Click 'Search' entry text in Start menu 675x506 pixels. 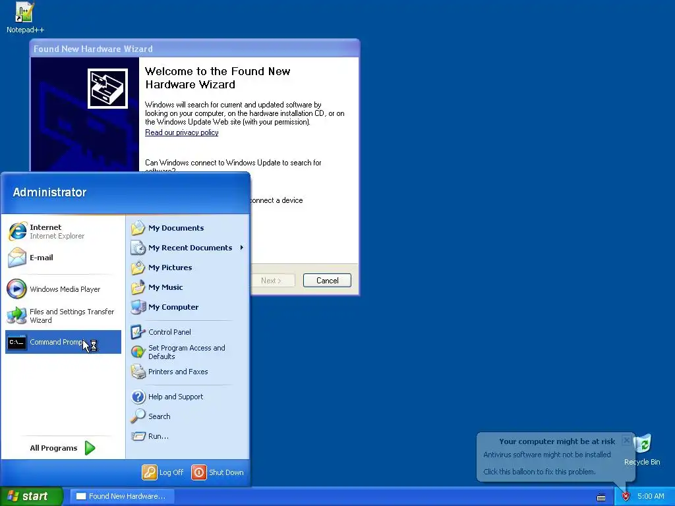[160, 416]
